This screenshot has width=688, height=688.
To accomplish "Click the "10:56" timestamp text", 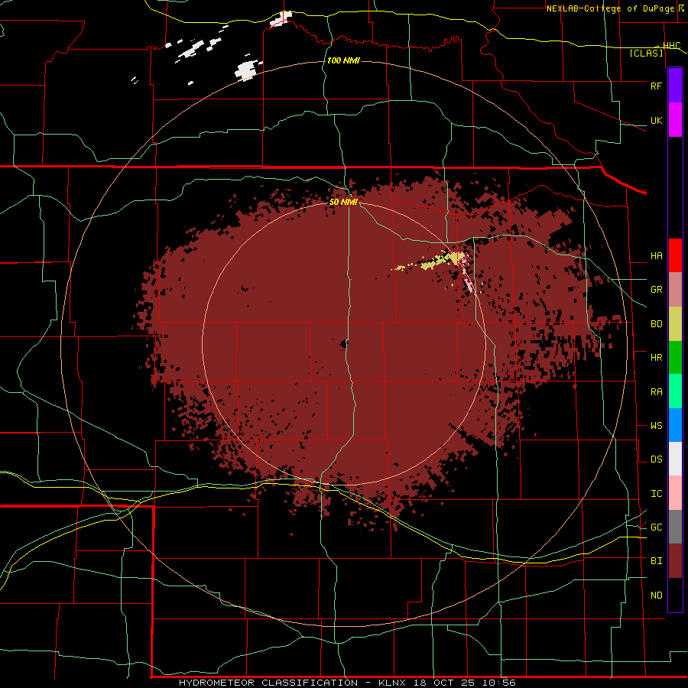I will 499,683.
